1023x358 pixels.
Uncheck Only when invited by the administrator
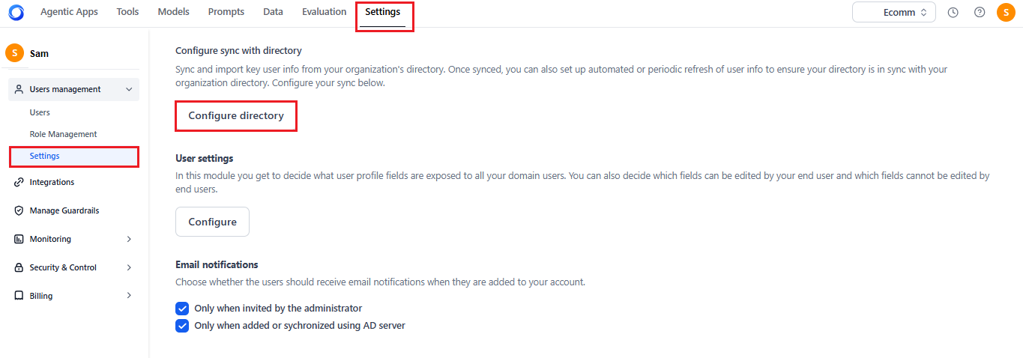[x=182, y=308]
